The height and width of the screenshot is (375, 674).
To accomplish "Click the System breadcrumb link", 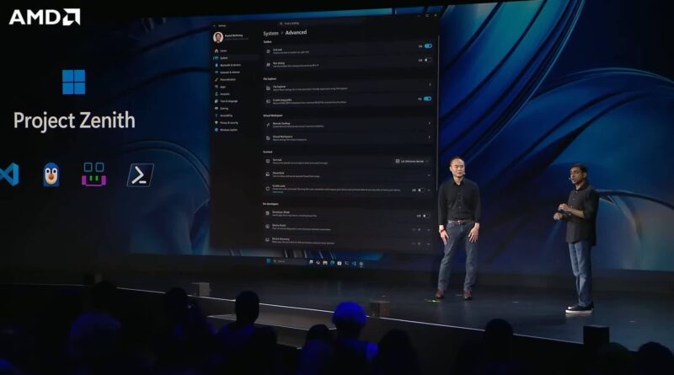I will point(270,33).
